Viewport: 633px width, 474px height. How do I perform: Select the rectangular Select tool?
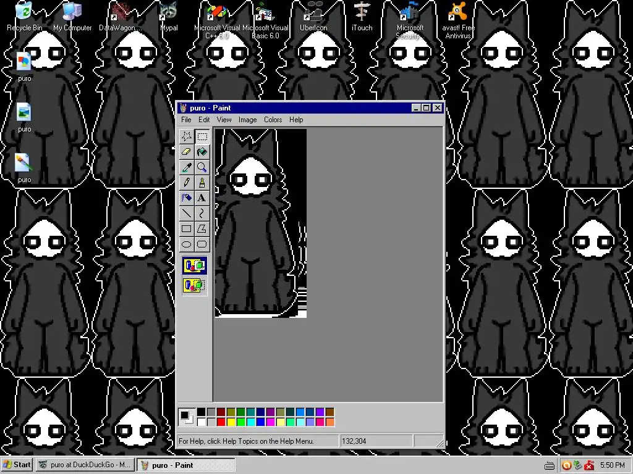(x=202, y=136)
